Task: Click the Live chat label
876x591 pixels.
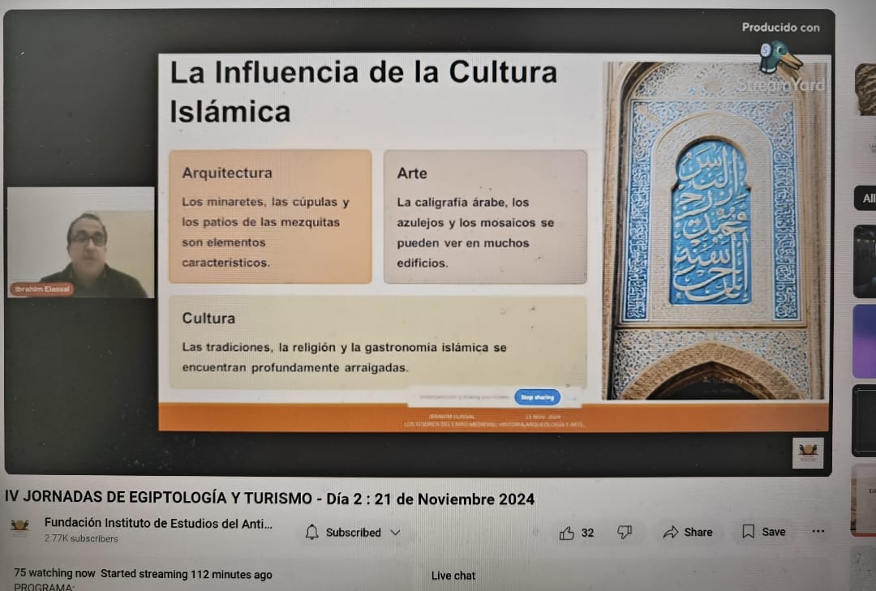Action: coord(453,576)
